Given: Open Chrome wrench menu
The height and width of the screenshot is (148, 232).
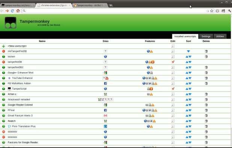Looking at the screenshot, I should click(229, 11).
